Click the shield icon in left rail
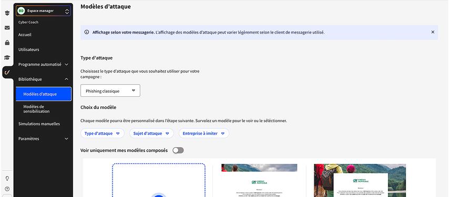 7,13
